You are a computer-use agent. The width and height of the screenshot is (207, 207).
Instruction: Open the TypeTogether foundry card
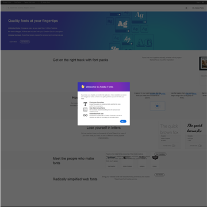click(112, 160)
